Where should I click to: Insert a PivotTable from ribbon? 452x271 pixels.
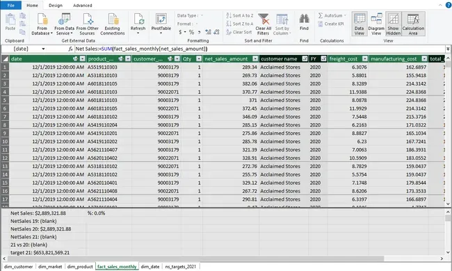click(x=161, y=24)
